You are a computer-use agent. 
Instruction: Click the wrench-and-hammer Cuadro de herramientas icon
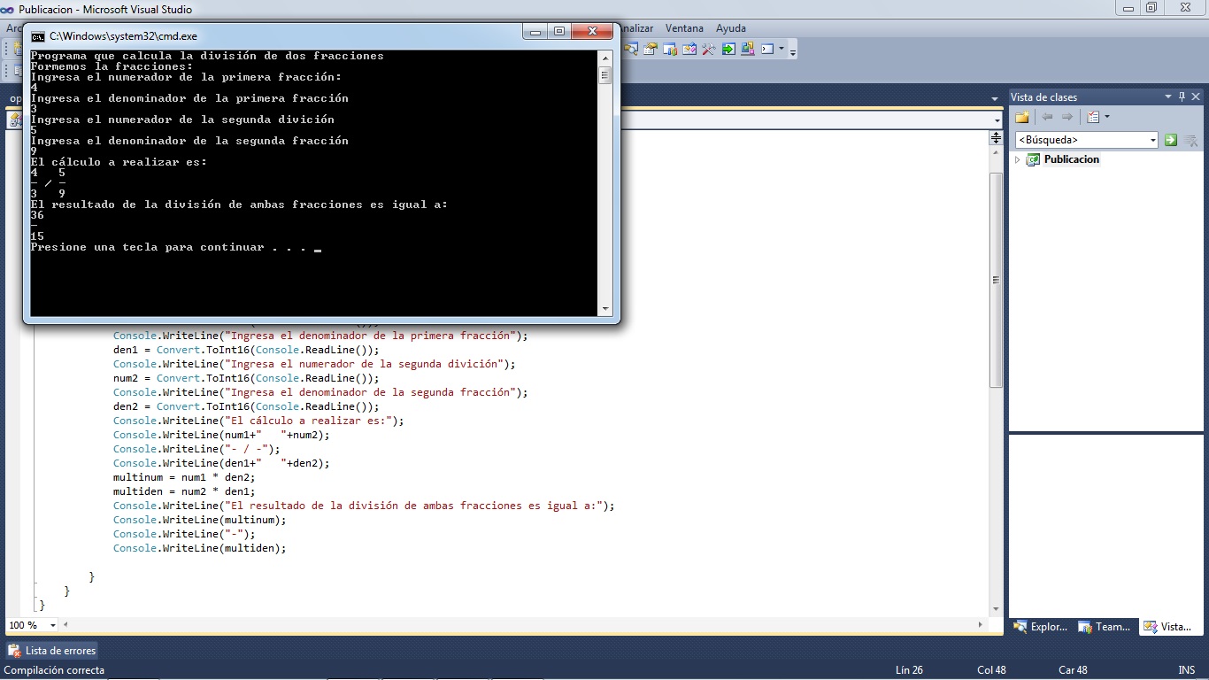click(x=709, y=49)
